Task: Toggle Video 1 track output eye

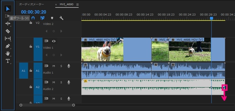Action: (54, 41)
